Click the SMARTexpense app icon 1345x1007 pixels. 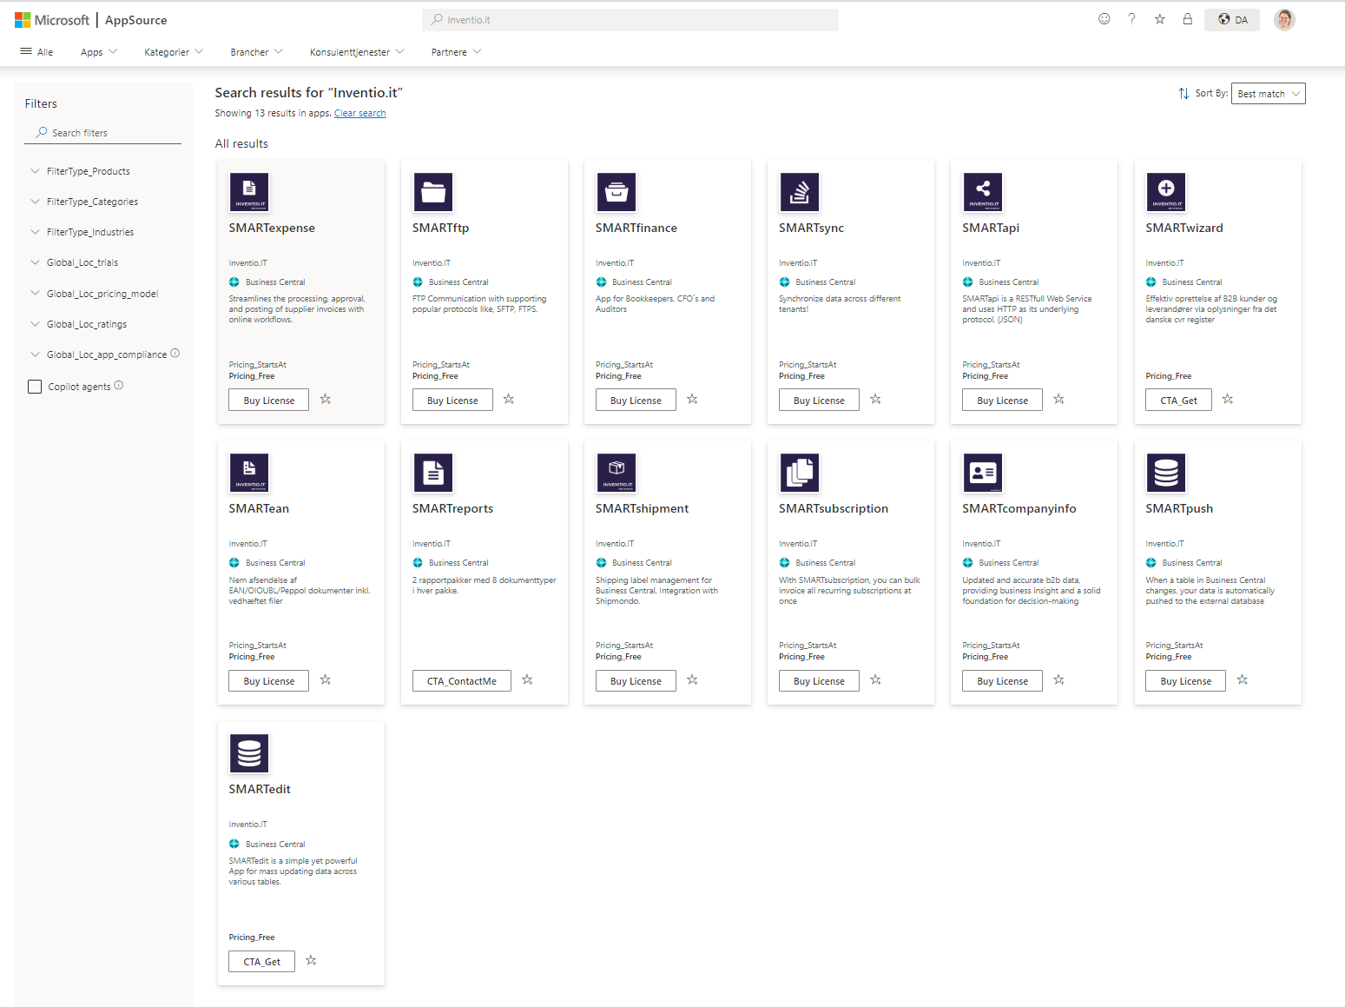[249, 192]
